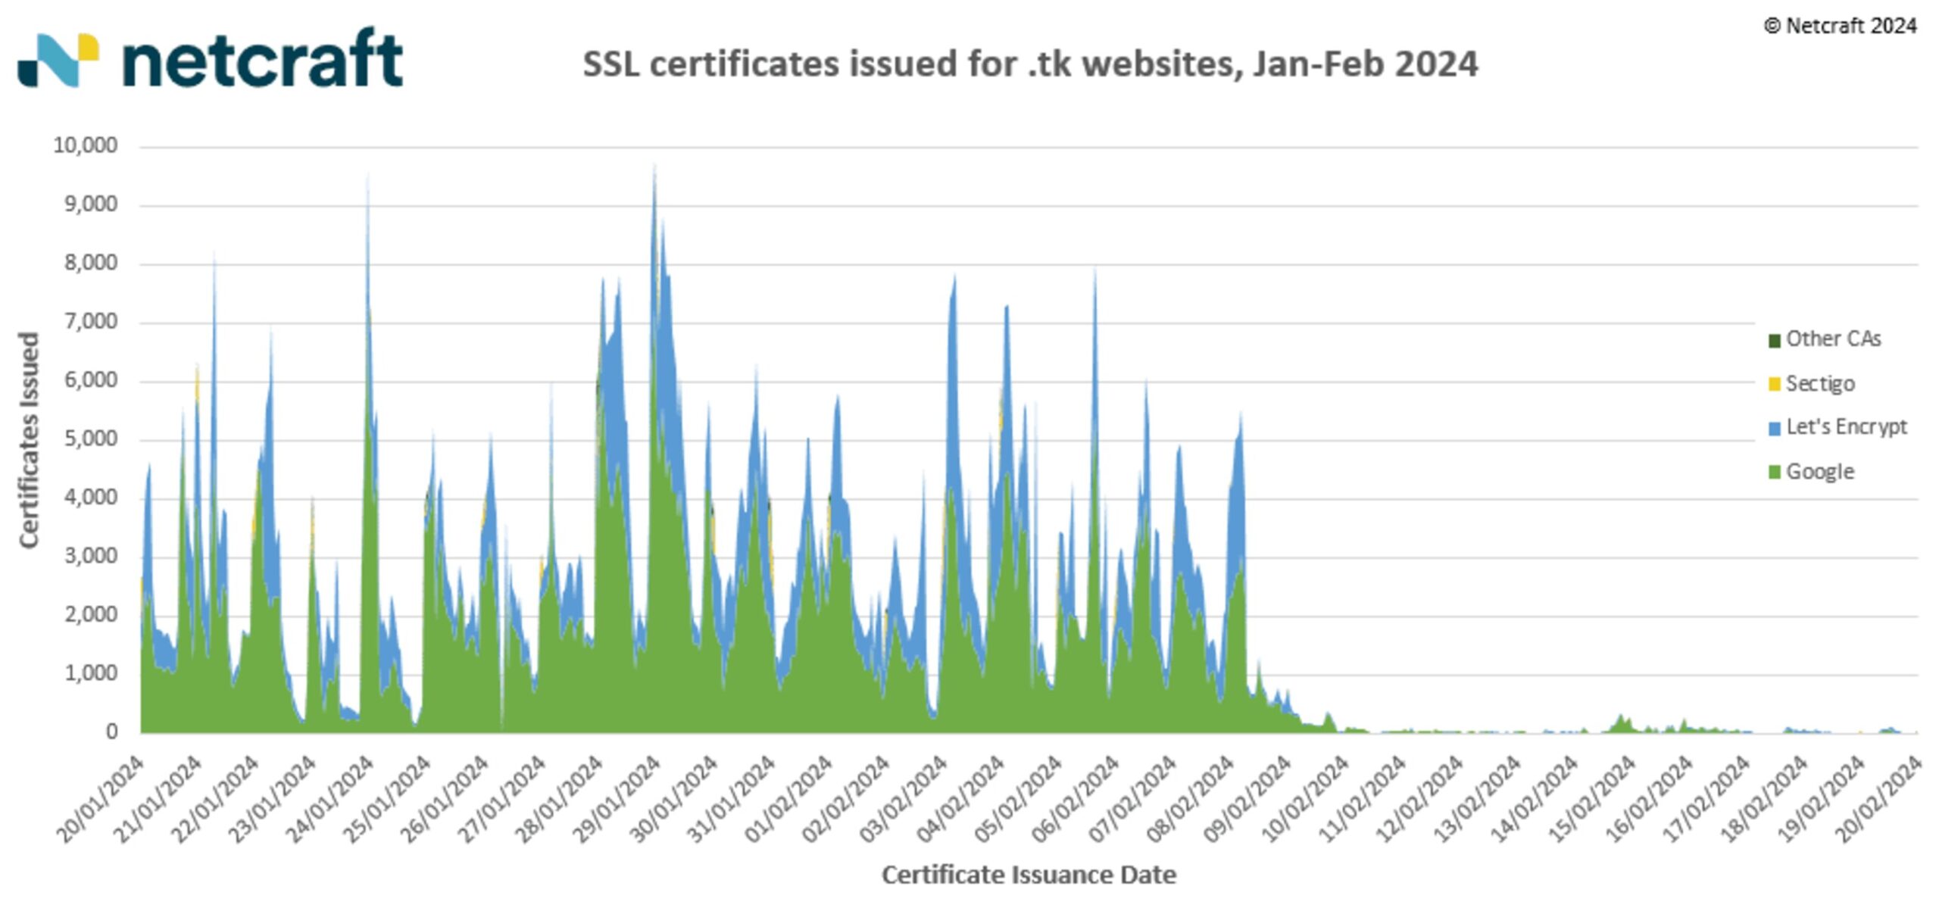Click the Netcraft 2024 copyright notice
Image resolution: width=1939 pixels, height=905 pixels.
pos(1841,26)
